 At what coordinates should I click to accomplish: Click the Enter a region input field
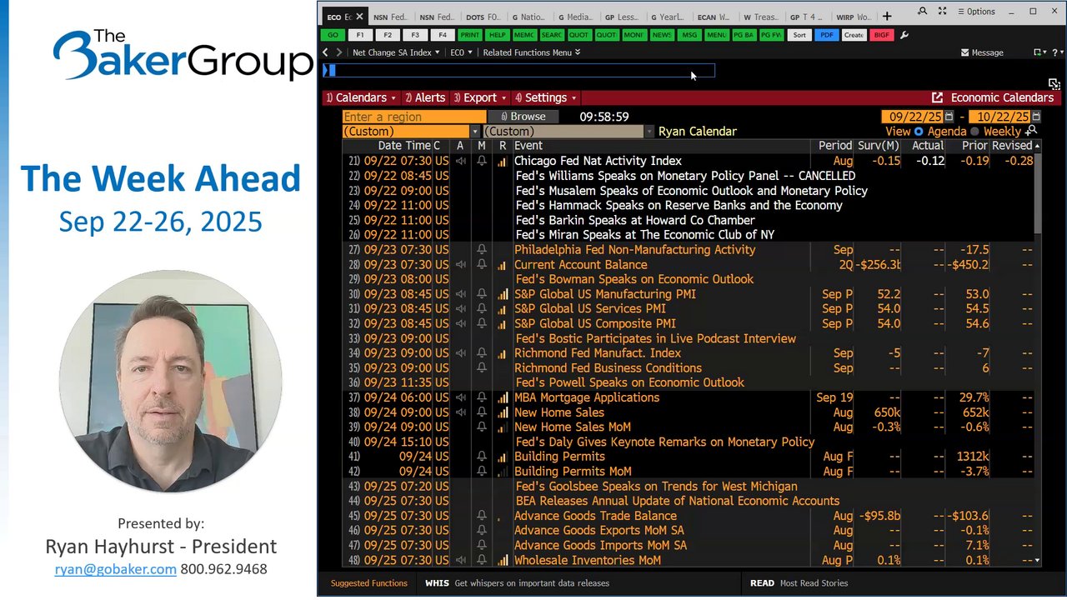414,117
